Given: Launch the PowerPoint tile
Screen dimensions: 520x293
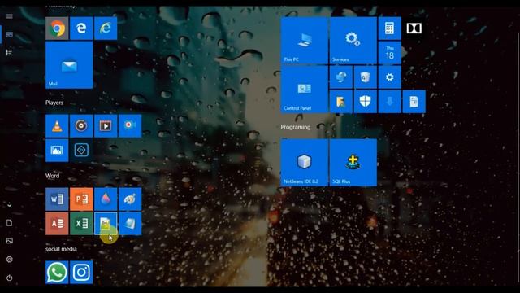Looking at the screenshot, I should click(81, 199).
